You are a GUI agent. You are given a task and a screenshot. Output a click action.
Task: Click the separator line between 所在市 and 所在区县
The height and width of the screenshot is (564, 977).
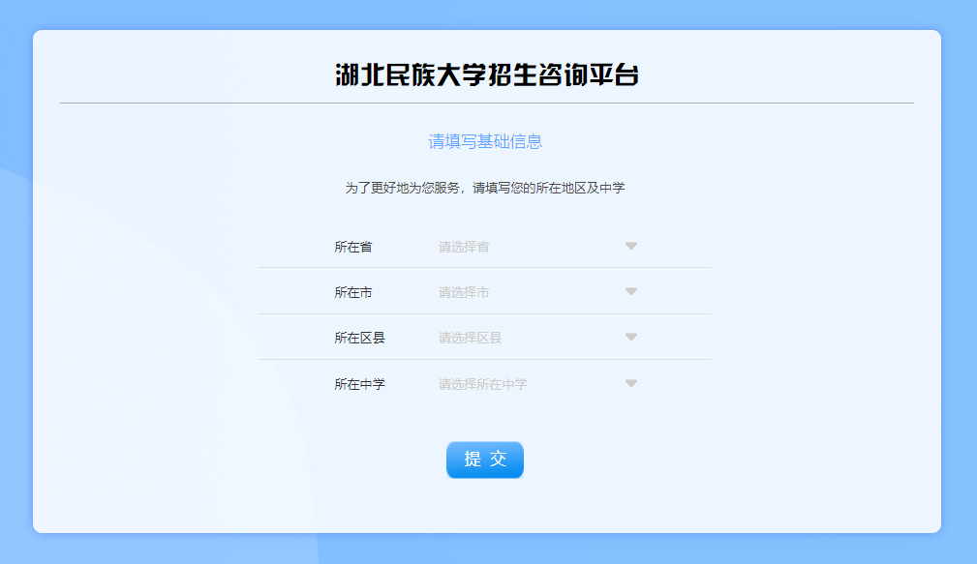[x=485, y=313]
